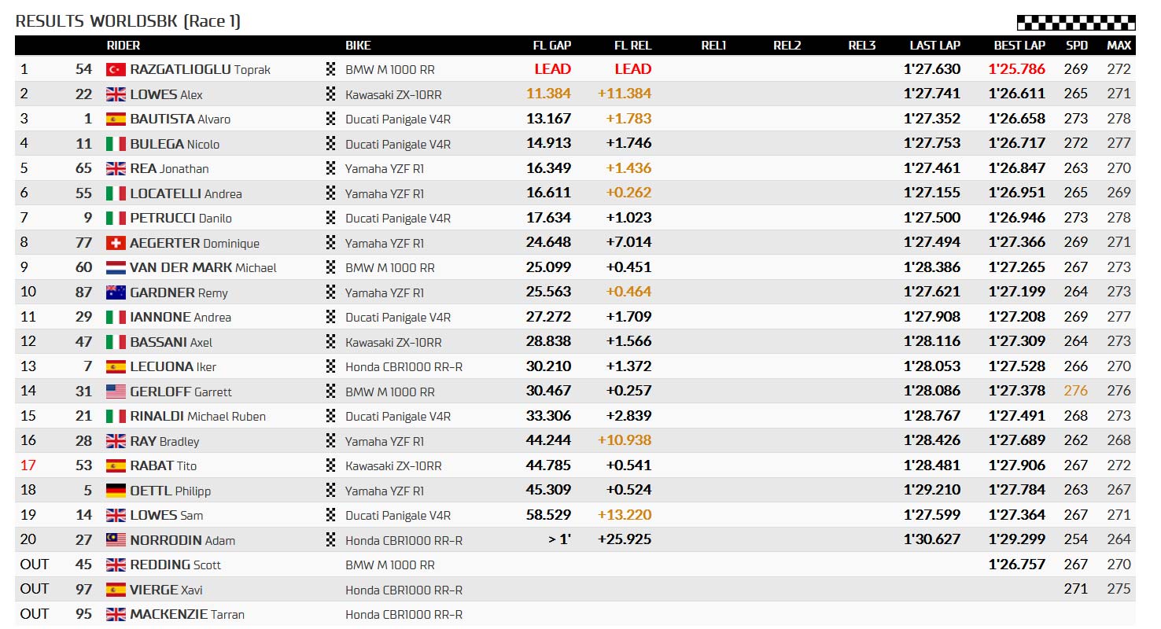Click the SPD column header

point(1077,46)
